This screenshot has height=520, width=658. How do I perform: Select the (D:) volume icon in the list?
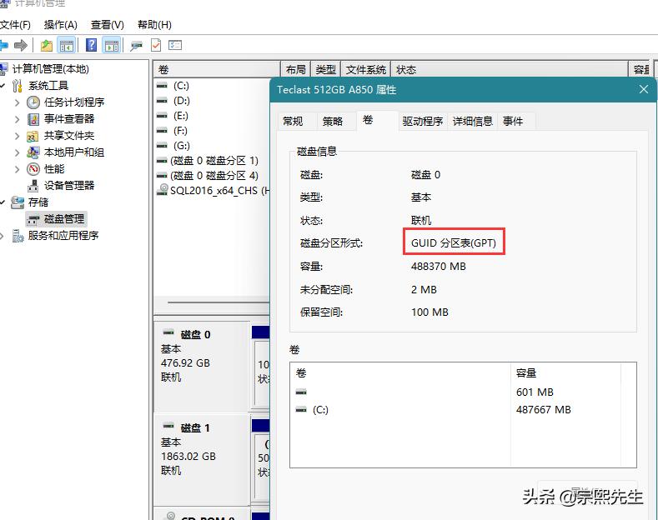(x=162, y=101)
